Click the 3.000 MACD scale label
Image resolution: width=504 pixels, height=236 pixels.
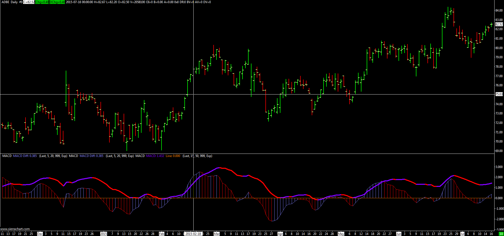pyautogui.click(x=499, y=167)
